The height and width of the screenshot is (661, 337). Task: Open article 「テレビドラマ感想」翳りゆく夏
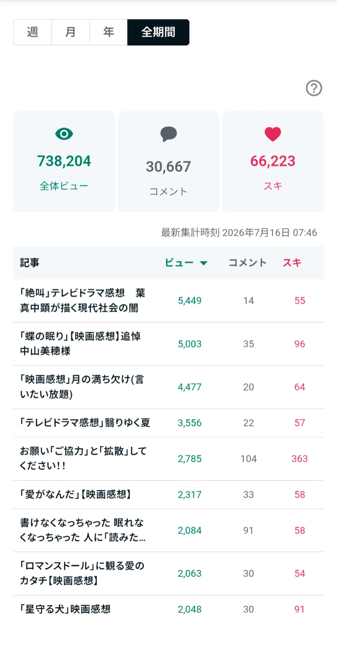[x=168, y=423]
